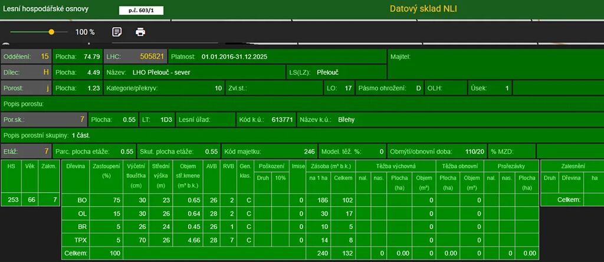Click the Těžba výchovná header
The width and height of the screenshot is (604, 262).
[395, 167]
